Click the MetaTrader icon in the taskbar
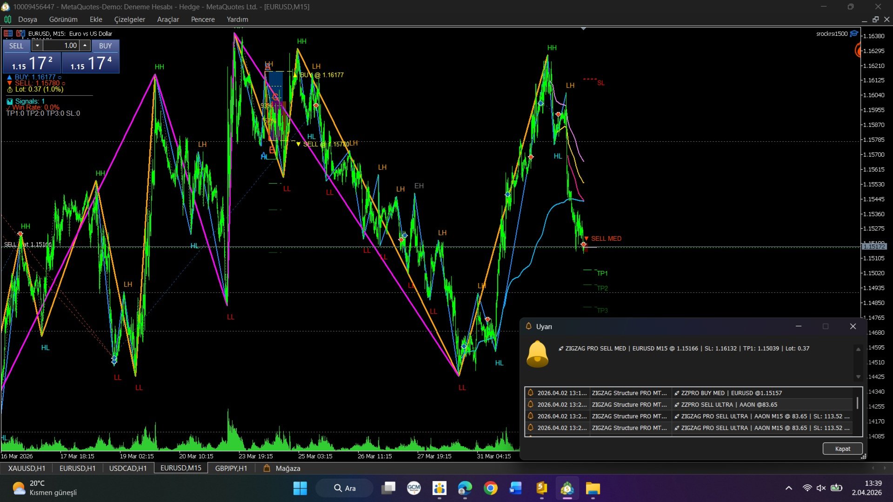The image size is (893, 502). (x=567, y=489)
